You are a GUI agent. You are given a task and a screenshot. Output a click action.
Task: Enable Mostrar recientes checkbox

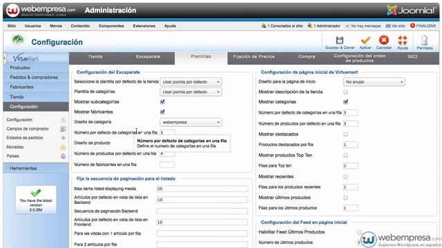point(345,176)
